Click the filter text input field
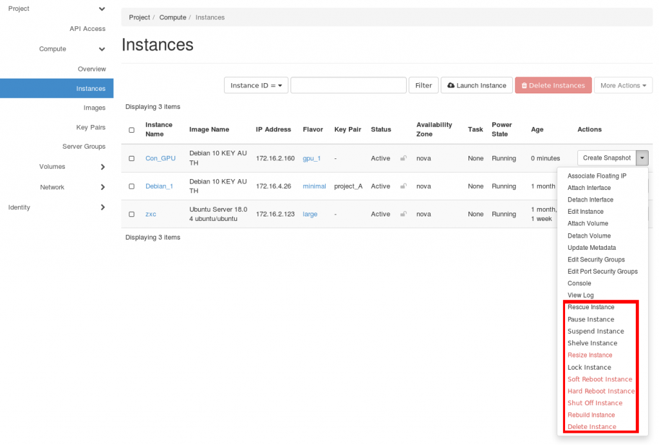Screen dimensions: 659x445 (x=348, y=86)
